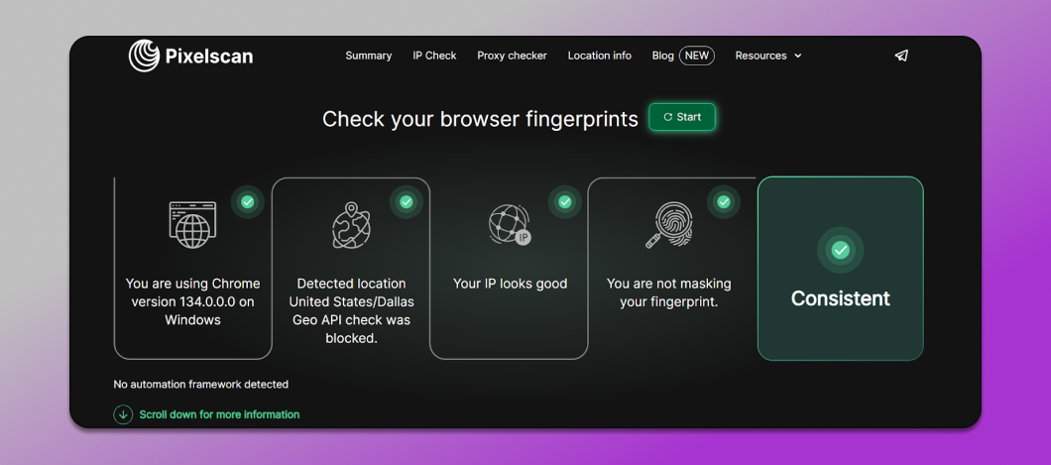1051x465 pixels.
Task: Click the location pin planet icon
Action: coord(351,226)
